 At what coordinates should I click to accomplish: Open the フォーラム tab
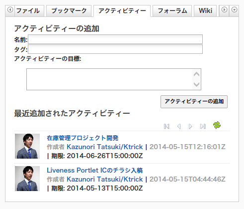172,11
